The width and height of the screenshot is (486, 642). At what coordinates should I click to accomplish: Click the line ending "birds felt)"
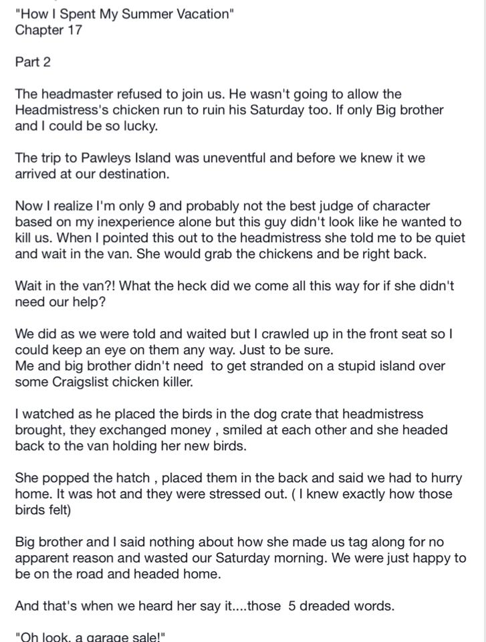click(43, 510)
